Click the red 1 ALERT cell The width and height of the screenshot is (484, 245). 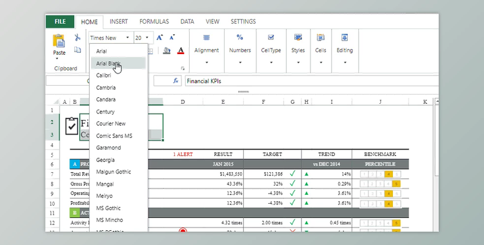(183, 154)
